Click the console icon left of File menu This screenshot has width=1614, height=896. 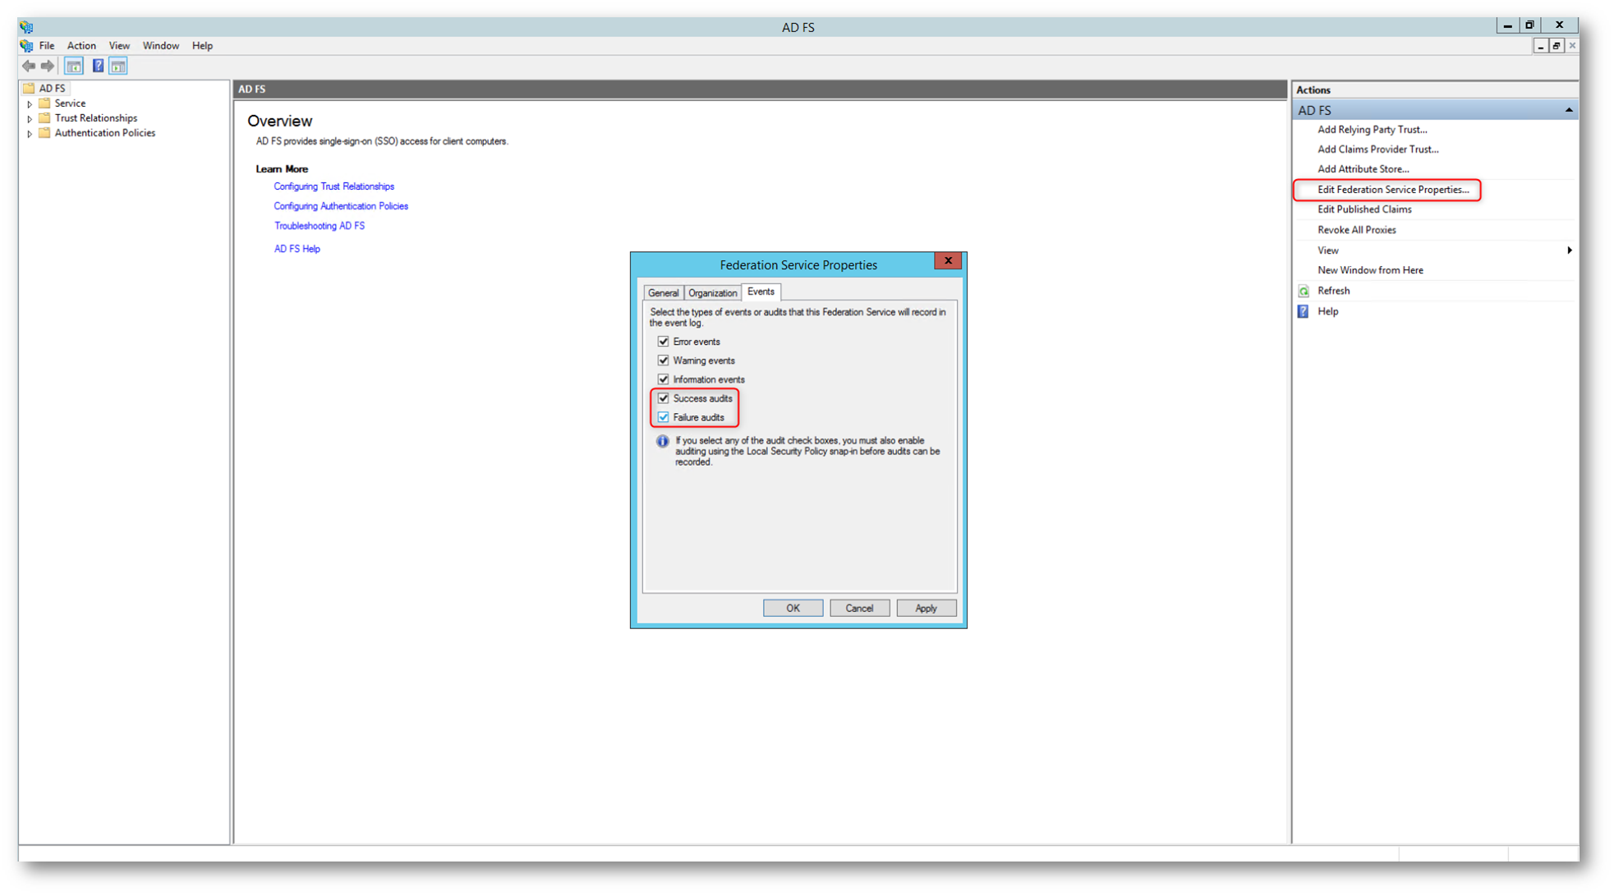27,45
